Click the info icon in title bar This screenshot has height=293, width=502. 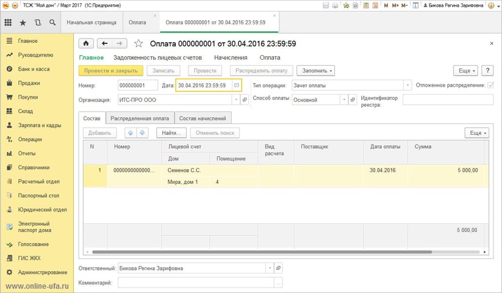click(x=490, y=5)
